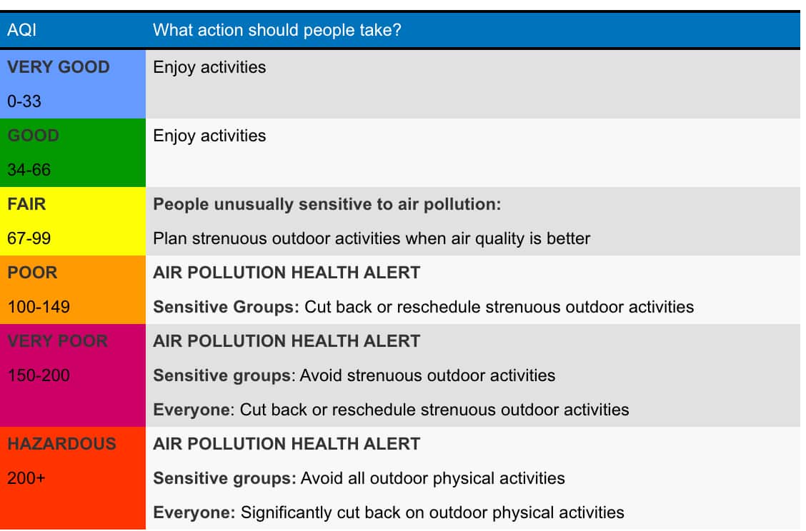Click "Enjoy activities" in the GOOD row
The height and width of the screenshot is (531, 806).
click(209, 136)
